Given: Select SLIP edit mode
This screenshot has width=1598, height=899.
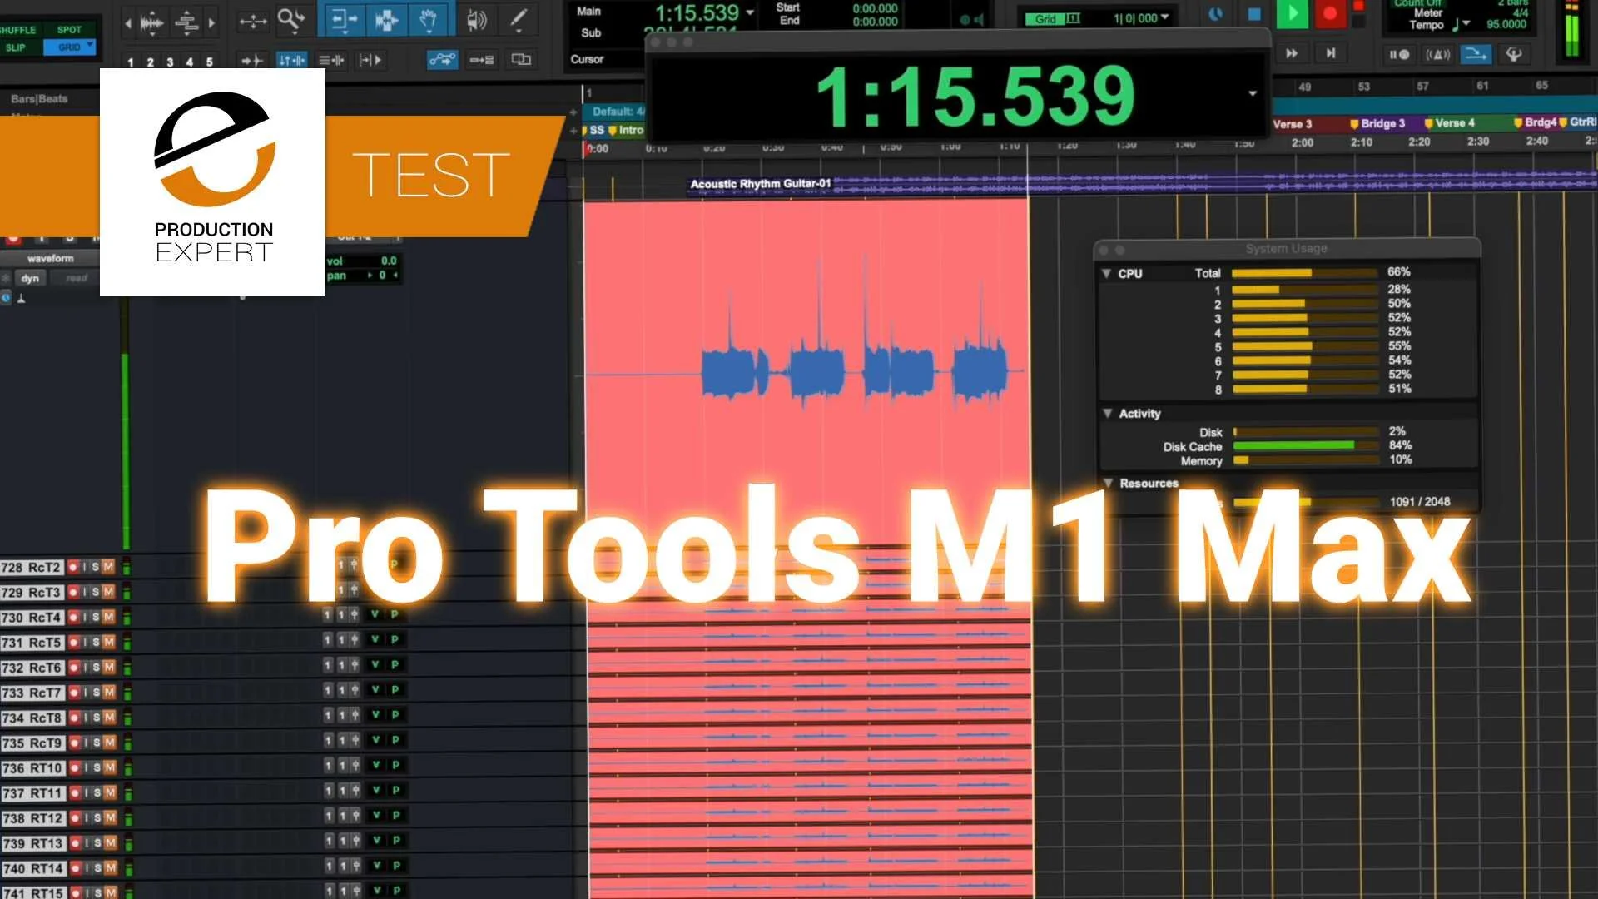Looking at the screenshot, I should 15,47.
